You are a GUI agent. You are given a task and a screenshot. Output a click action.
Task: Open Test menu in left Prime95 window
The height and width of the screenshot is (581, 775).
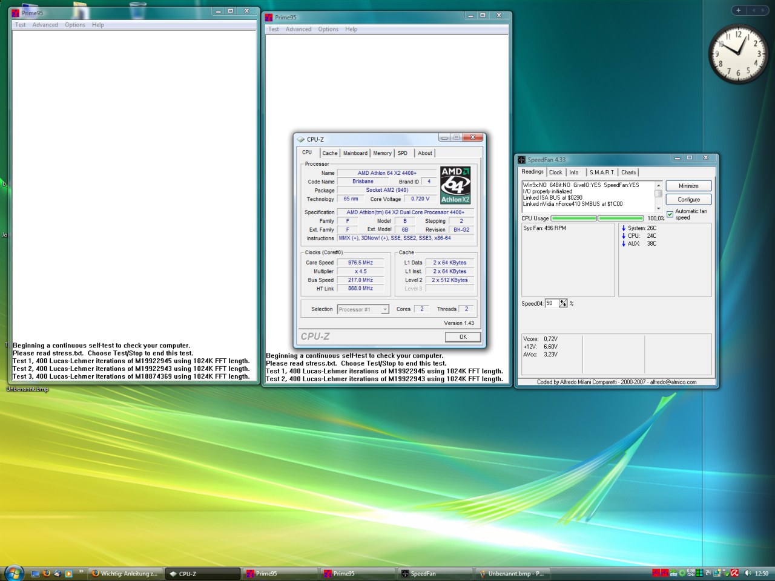(x=21, y=25)
